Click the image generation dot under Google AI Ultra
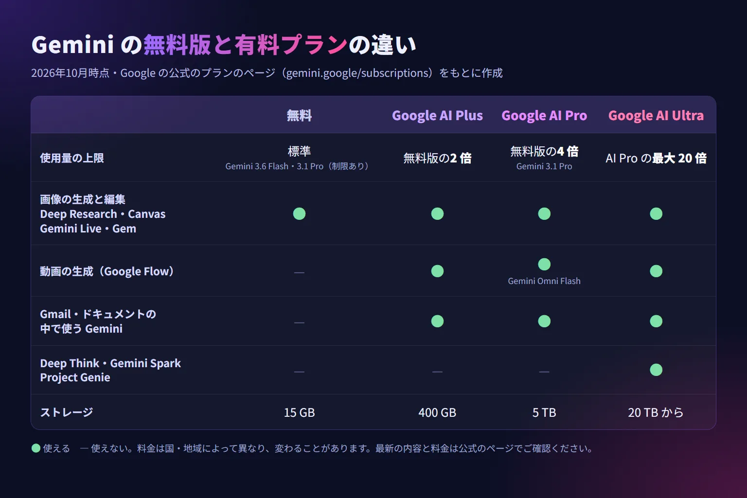The width and height of the screenshot is (747, 498). (656, 213)
